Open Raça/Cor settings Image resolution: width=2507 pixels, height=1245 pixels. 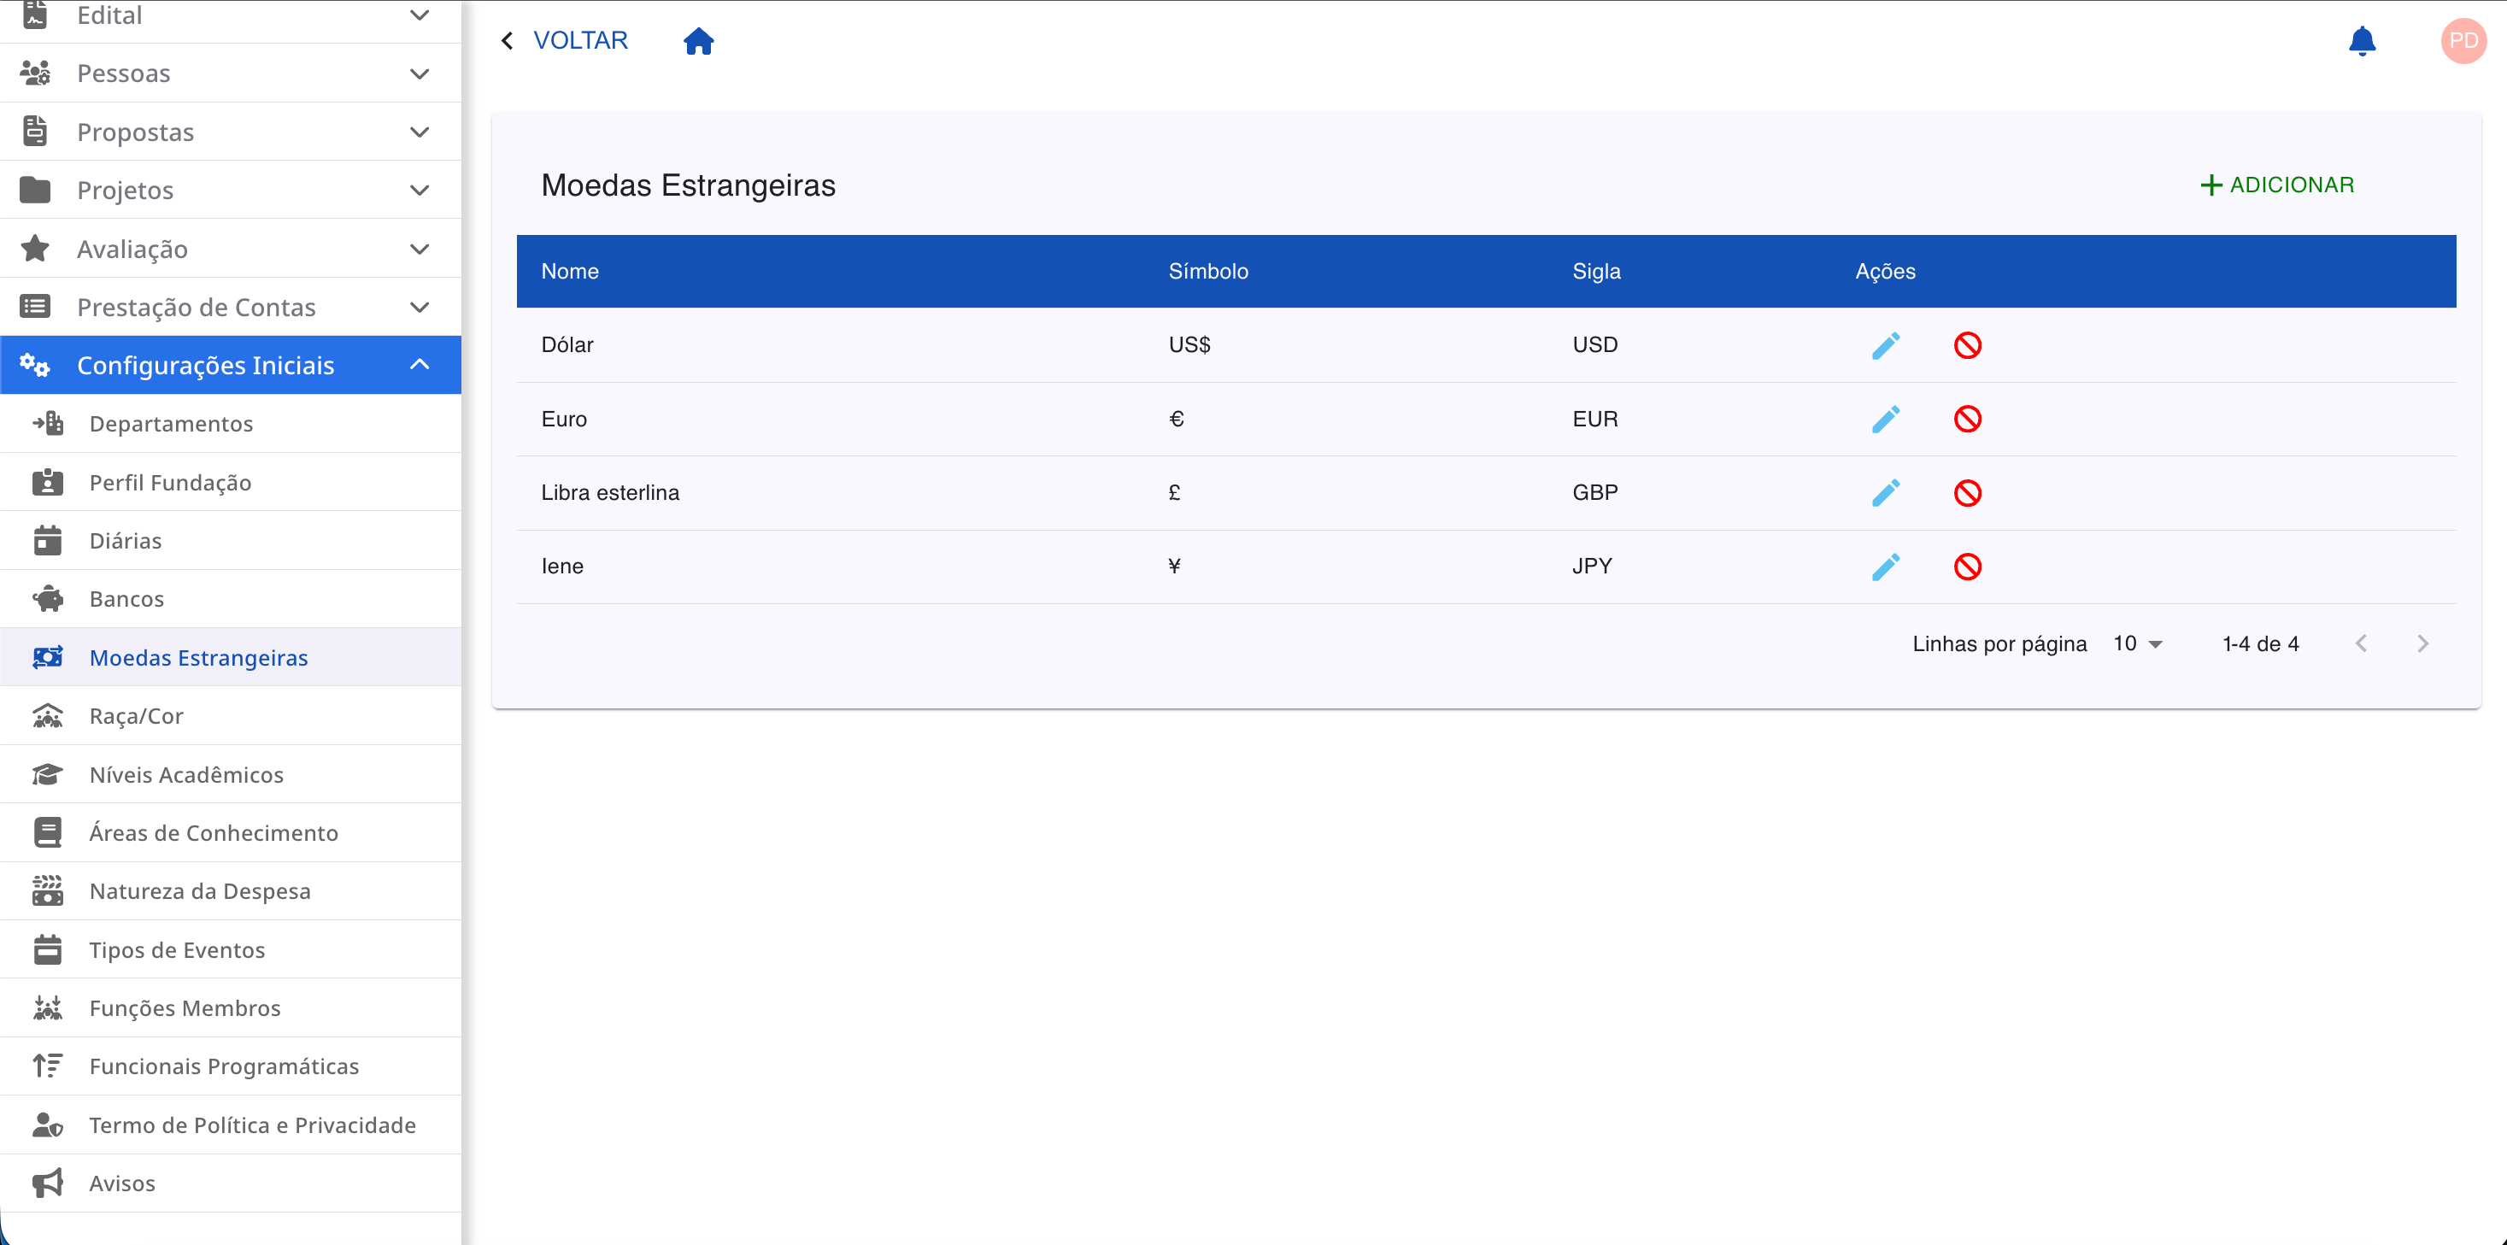pos(231,715)
